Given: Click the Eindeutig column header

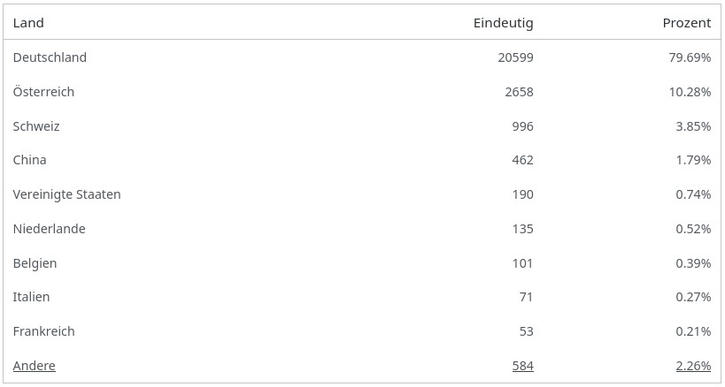Looking at the screenshot, I should pyautogui.click(x=503, y=23).
